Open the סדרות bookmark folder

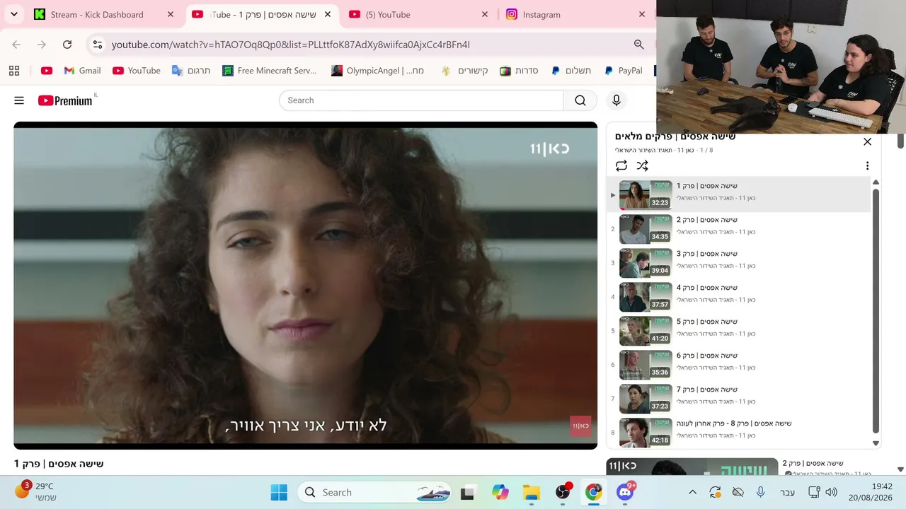[x=519, y=71]
